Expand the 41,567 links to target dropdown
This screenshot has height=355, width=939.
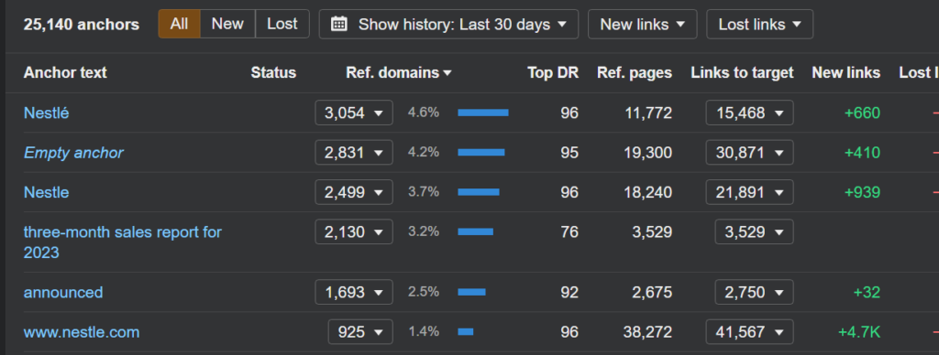(750, 332)
